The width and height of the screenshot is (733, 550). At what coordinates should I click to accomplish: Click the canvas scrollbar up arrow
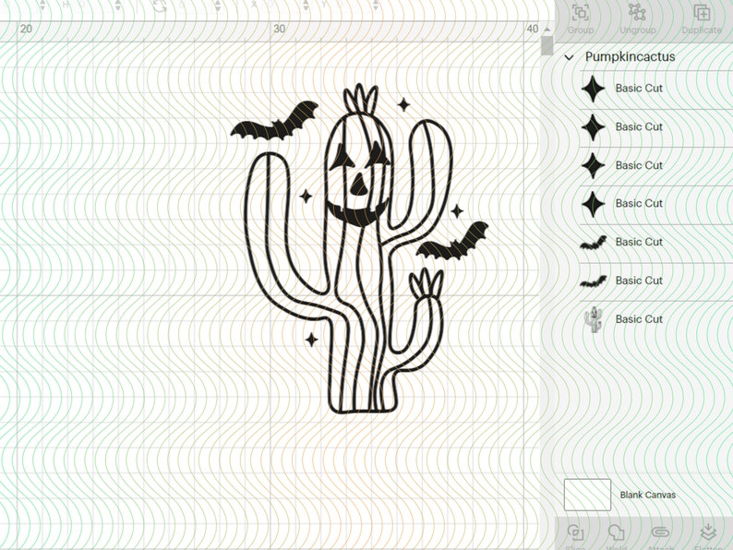pyautogui.click(x=547, y=30)
